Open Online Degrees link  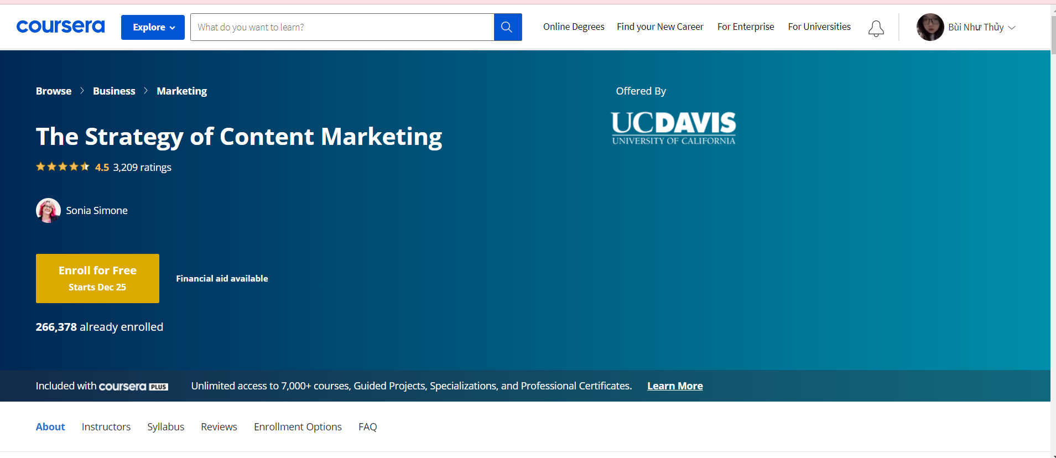574,27
